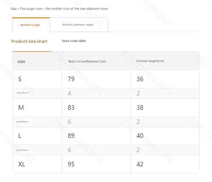Screen dimensions: 212x182
Task: Open the Product size chart tab
Action: [x=30, y=41]
